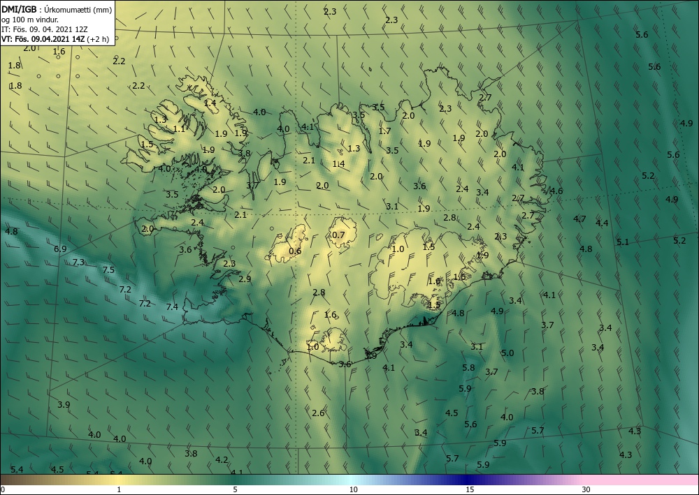Click the 5.8 value on the map

pos(468,368)
